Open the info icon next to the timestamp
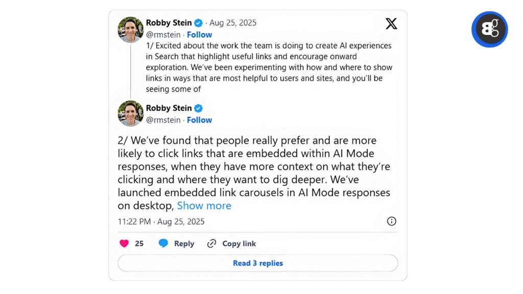This screenshot has height=294, width=523. point(391,221)
